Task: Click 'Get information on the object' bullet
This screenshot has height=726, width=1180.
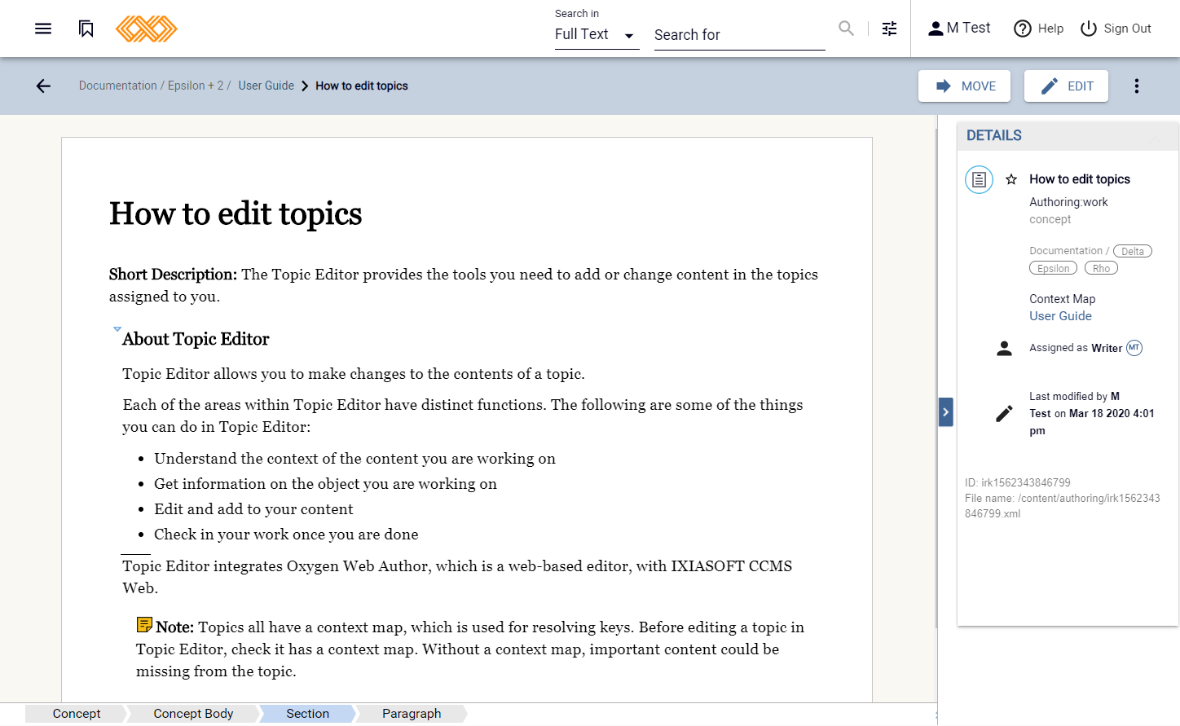Action: [325, 484]
